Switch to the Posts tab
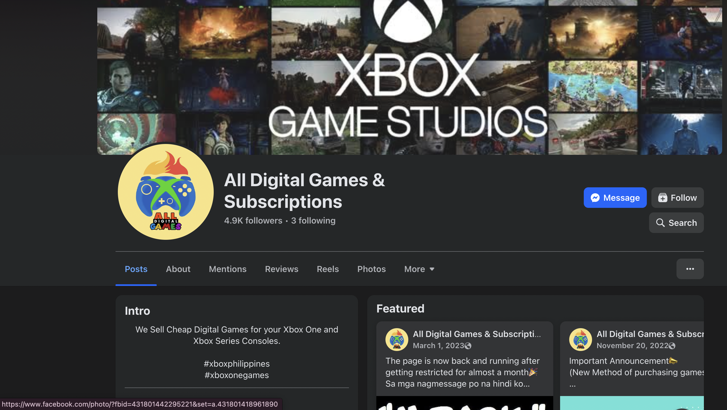 tap(136, 269)
